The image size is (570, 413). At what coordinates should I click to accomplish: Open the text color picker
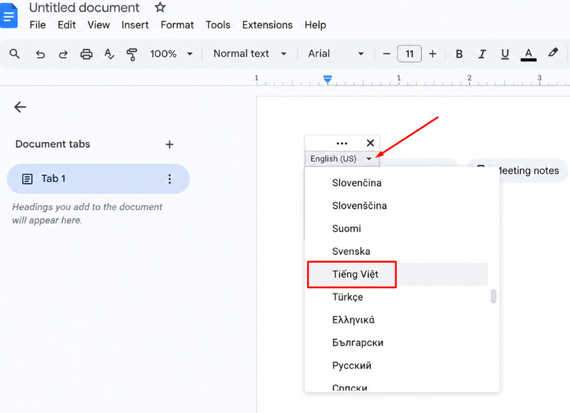[x=529, y=55]
